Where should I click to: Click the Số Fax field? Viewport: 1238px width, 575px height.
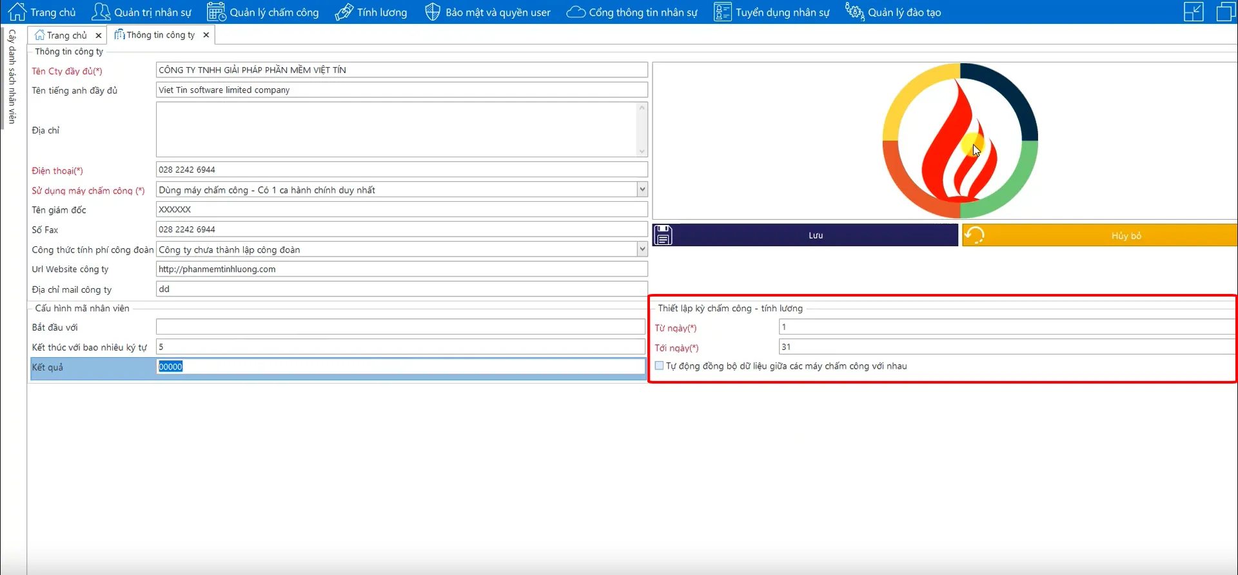pyautogui.click(x=402, y=229)
